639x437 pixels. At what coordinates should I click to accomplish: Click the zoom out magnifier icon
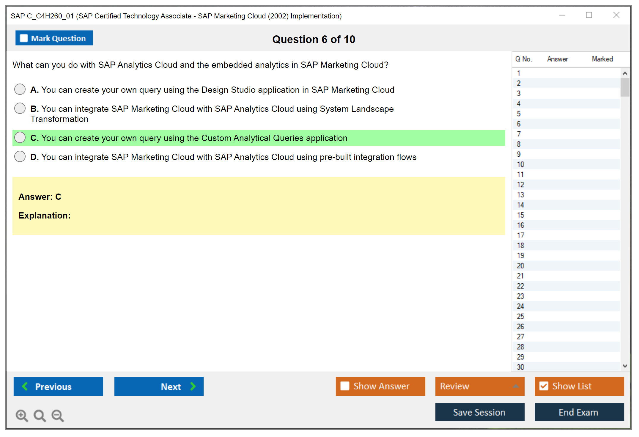pyautogui.click(x=58, y=415)
